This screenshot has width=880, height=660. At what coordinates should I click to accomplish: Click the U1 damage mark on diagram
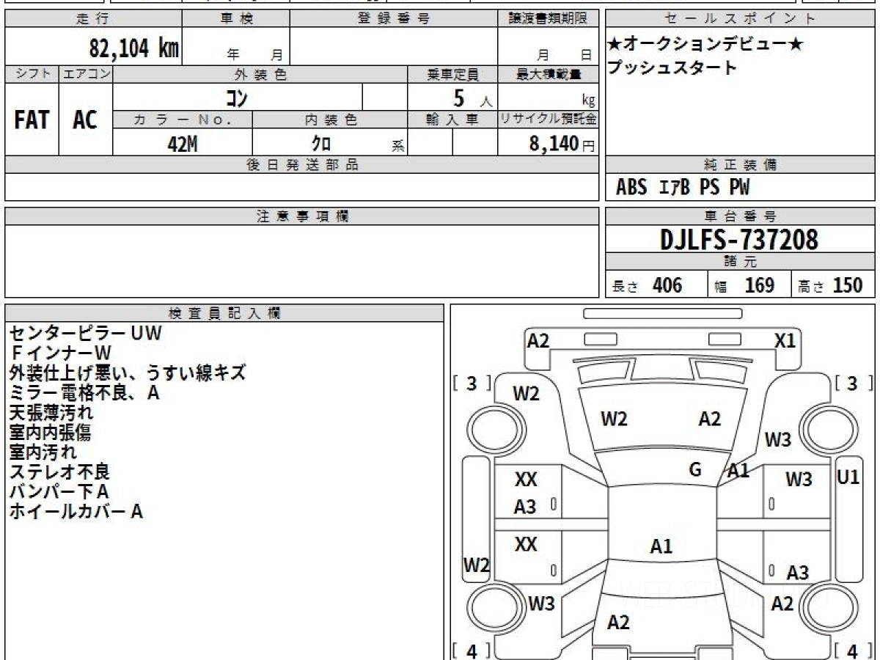tap(848, 477)
